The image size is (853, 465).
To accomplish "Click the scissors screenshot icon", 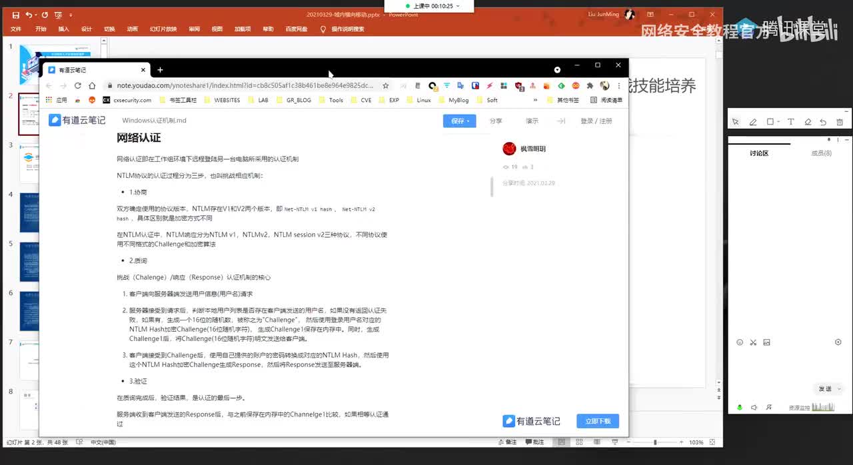I will (x=753, y=342).
